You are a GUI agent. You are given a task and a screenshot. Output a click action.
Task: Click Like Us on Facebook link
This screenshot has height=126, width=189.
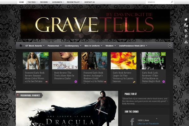click(148, 123)
